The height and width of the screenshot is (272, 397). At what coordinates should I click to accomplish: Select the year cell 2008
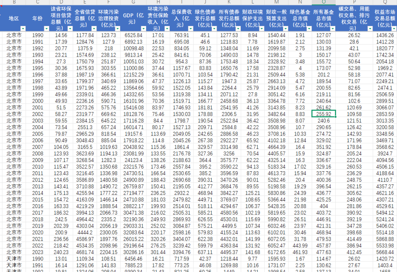pos(38,153)
